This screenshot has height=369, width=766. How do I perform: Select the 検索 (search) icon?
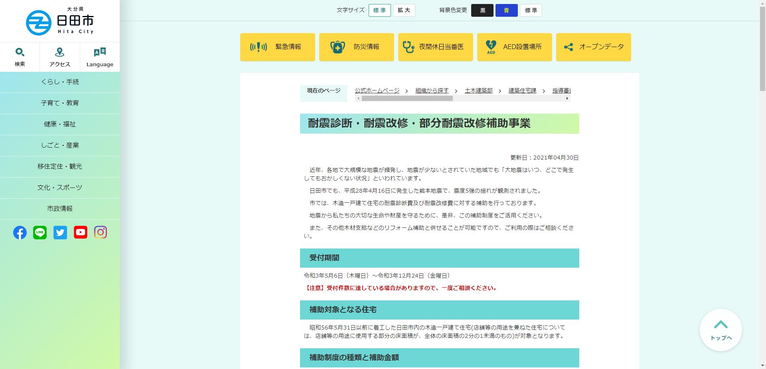click(x=20, y=56)
